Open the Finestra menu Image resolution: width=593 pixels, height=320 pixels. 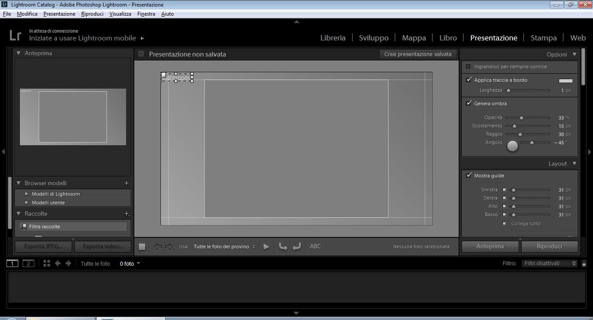(x=146, y=14)
